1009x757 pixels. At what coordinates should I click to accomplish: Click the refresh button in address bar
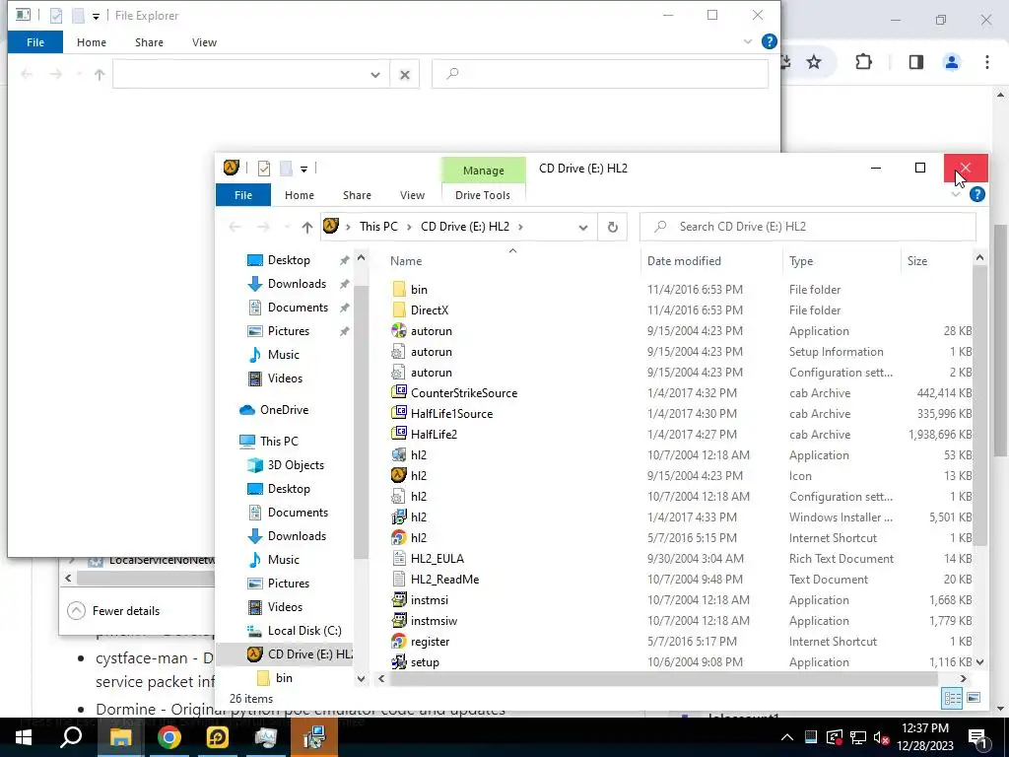613,227
